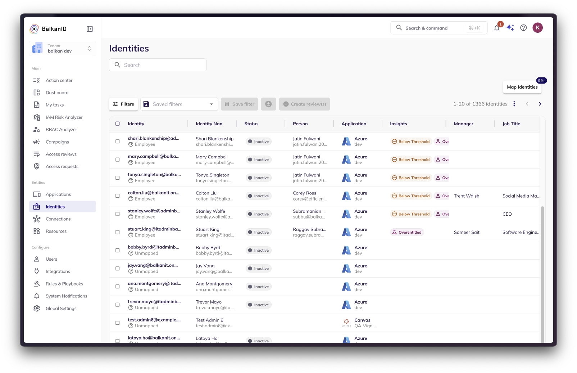Navigate to IAM Risk Analyzer
Viewport: 577px width, 373px height.
pos(64,117)
